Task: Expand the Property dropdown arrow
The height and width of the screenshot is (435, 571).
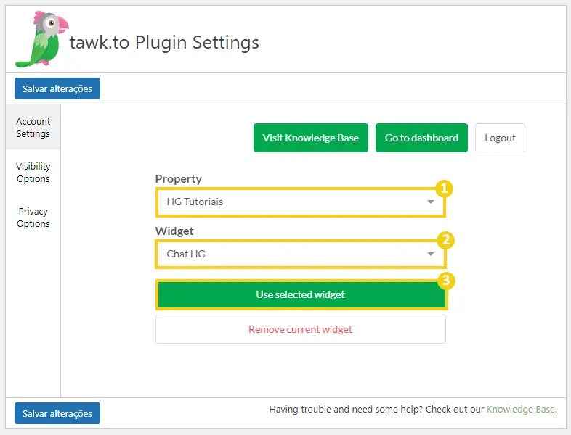Action: click(x=431, y=202)
